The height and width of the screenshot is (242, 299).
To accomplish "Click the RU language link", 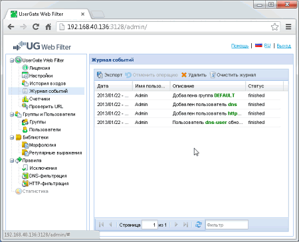I will coord(267,46).
